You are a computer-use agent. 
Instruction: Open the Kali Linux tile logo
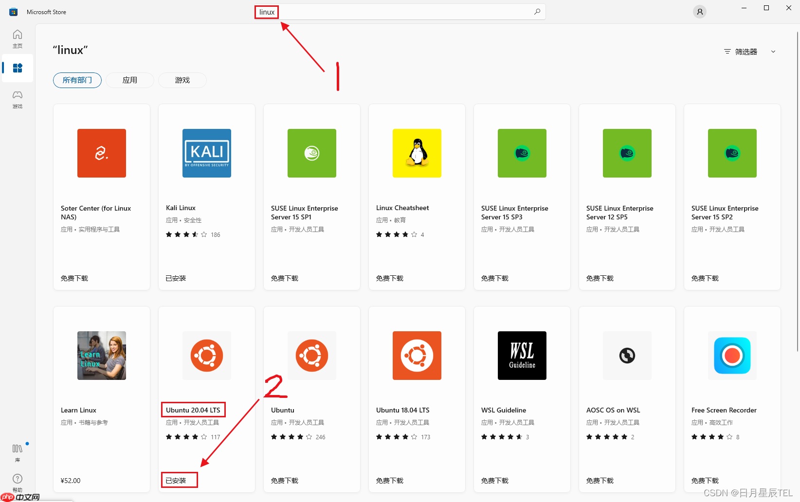(206, 153)
